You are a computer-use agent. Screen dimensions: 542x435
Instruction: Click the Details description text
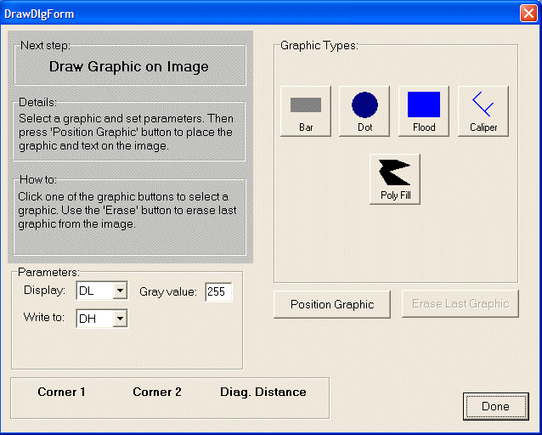pos(126,132)
